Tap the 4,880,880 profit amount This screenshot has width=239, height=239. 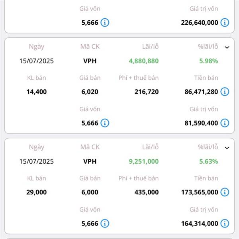(143, 61)
